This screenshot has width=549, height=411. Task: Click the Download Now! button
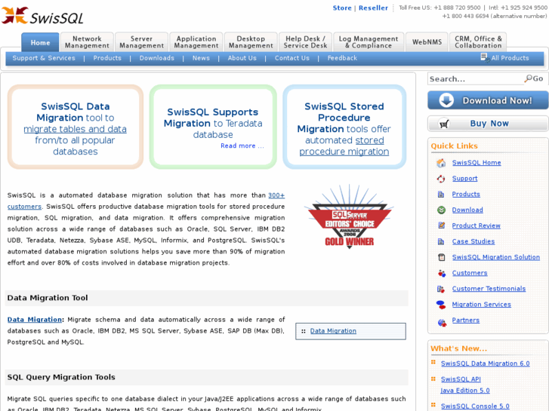coord(488,100)
